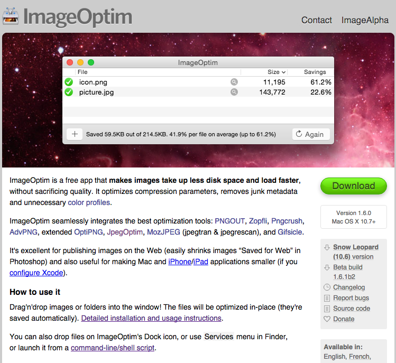Click the green checkmark beside picture.jpg
Image resolution: width=396 pixels, height=363 pixels.
click(x=69, y=92)
